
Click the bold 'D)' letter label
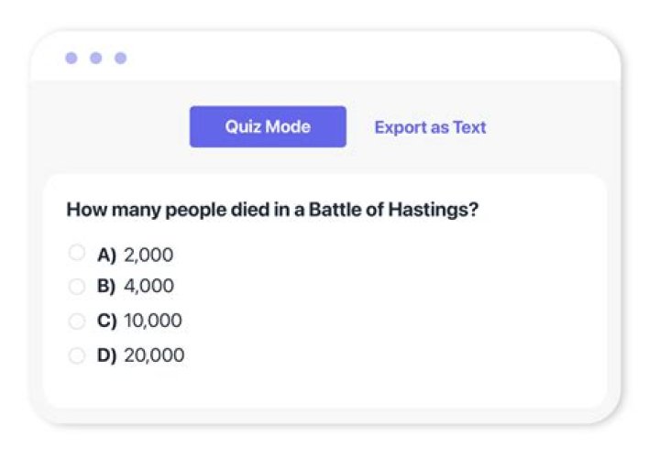tap(106, 355)
